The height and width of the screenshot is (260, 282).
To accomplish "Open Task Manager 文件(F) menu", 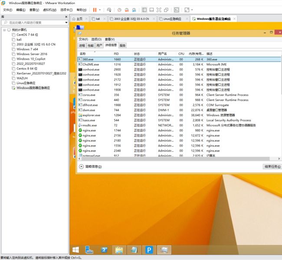I will 83,39.
